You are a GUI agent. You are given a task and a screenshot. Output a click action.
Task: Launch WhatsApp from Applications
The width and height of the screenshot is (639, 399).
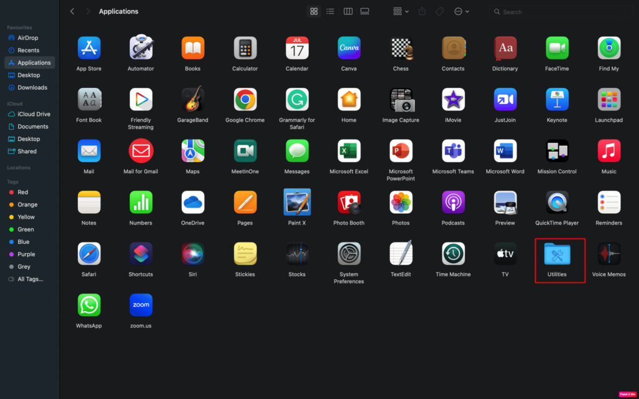coord(89,305)
